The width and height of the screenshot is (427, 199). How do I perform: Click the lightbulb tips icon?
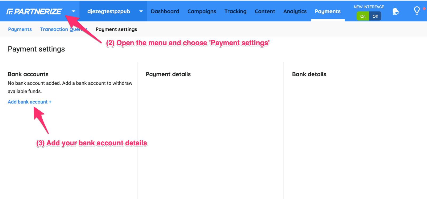417,11
